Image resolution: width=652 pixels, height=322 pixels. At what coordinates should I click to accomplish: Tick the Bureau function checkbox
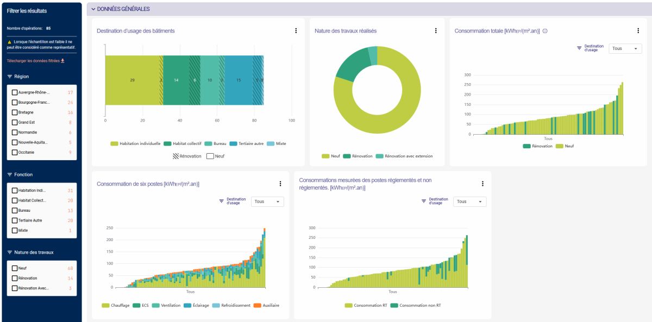(15, 211)
